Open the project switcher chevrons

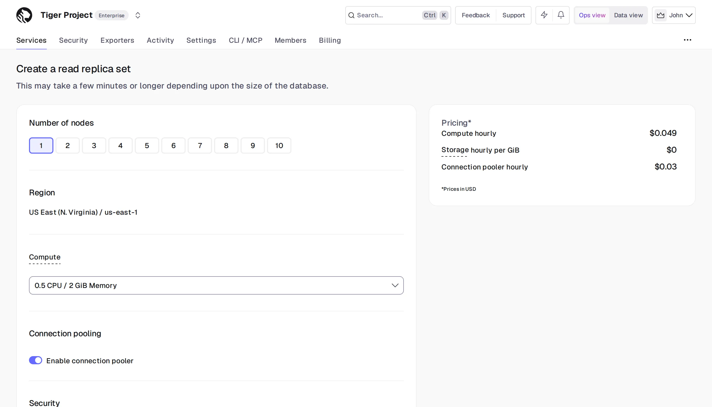click(x=138, y=15)
